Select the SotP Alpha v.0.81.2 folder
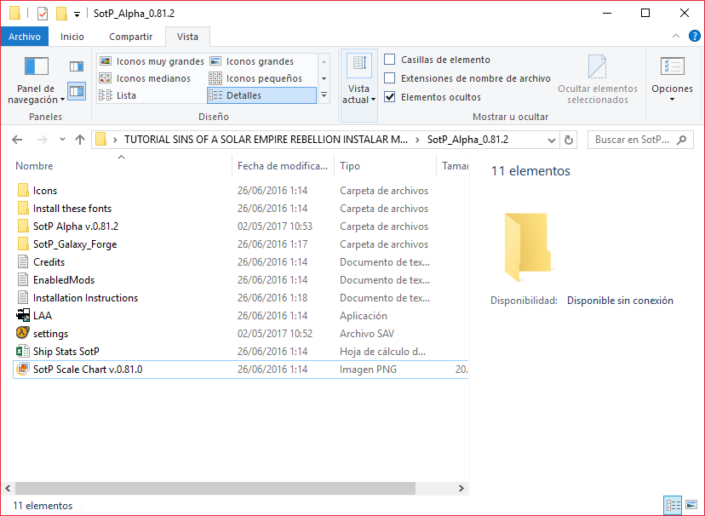The width and height of the screenshot is (705, 516). [x=241, y=226]
